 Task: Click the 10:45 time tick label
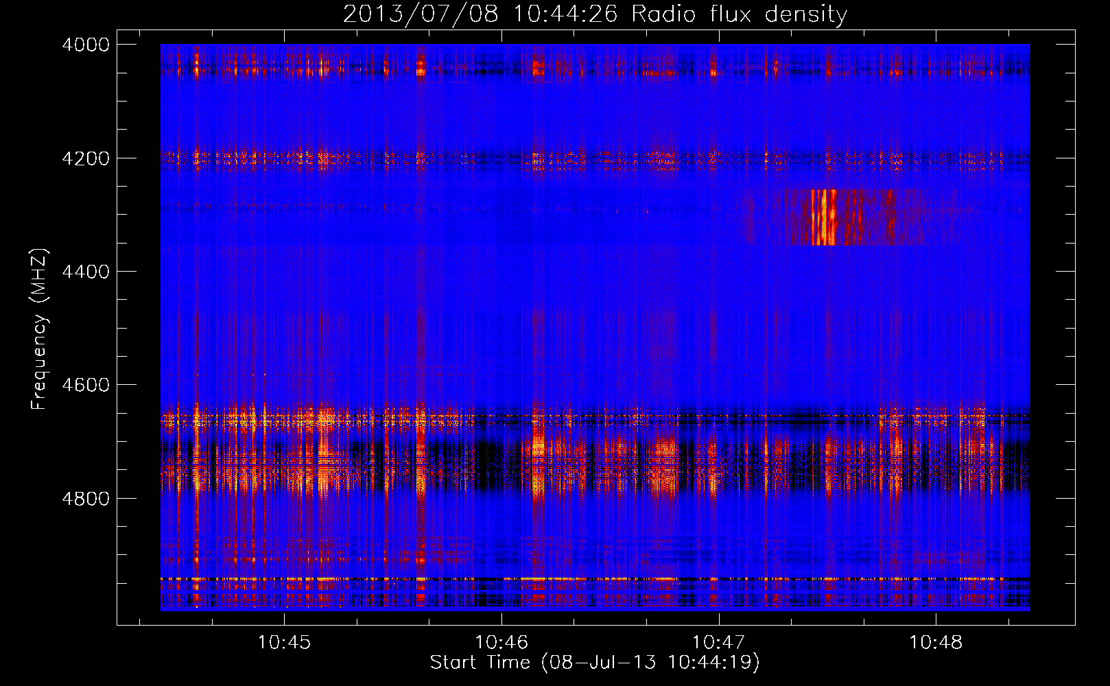coord(284,643)
